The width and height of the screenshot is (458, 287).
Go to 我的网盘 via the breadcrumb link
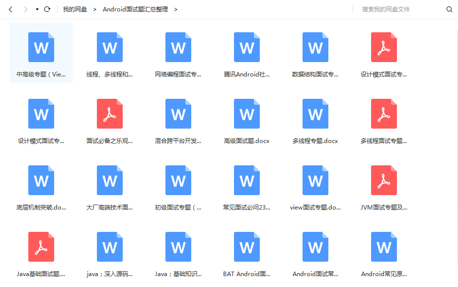(x=75, y=9)
